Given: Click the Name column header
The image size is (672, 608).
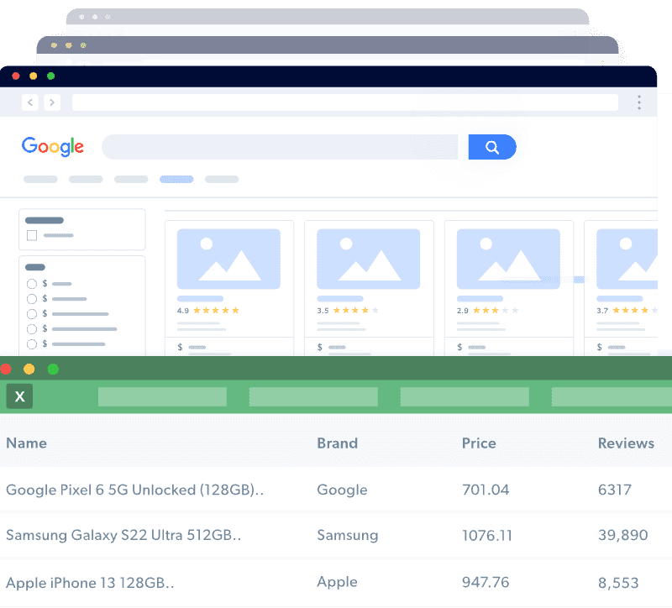Looking at the screenshot, I should 26,443.
